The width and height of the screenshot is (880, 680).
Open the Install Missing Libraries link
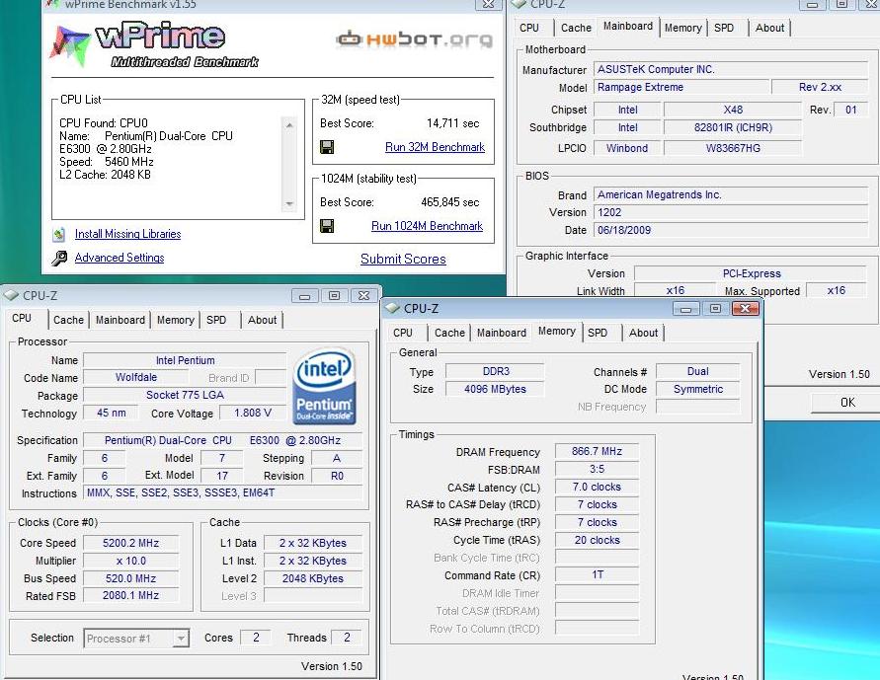tap(128, 234)
